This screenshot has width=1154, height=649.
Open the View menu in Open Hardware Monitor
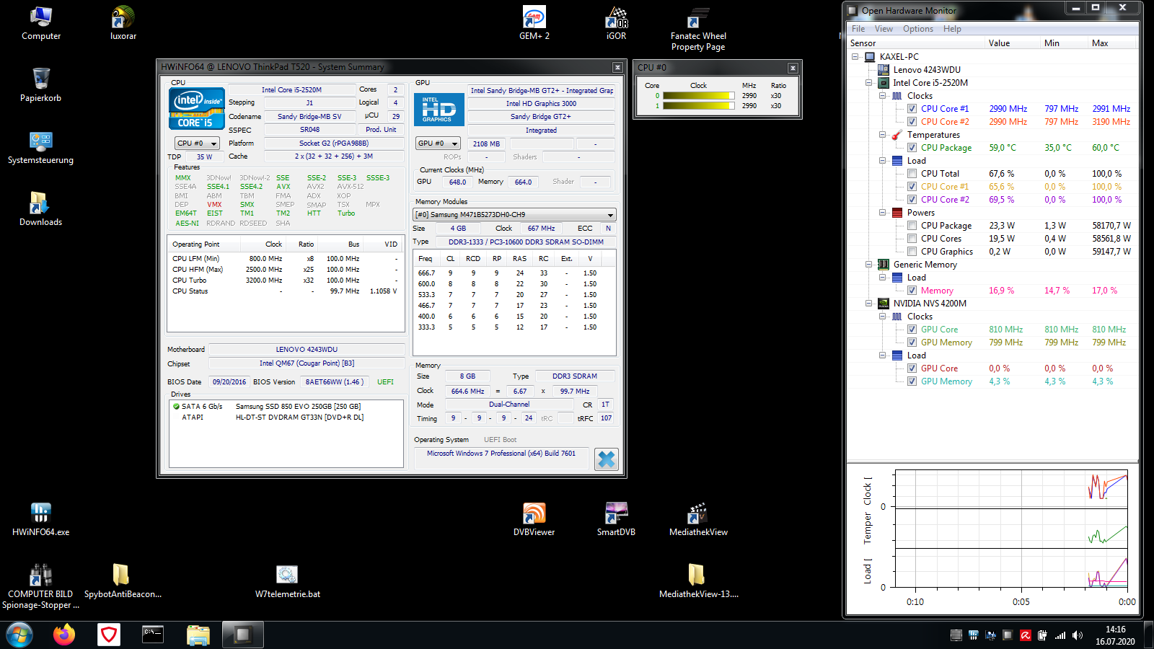coord(884,29)
